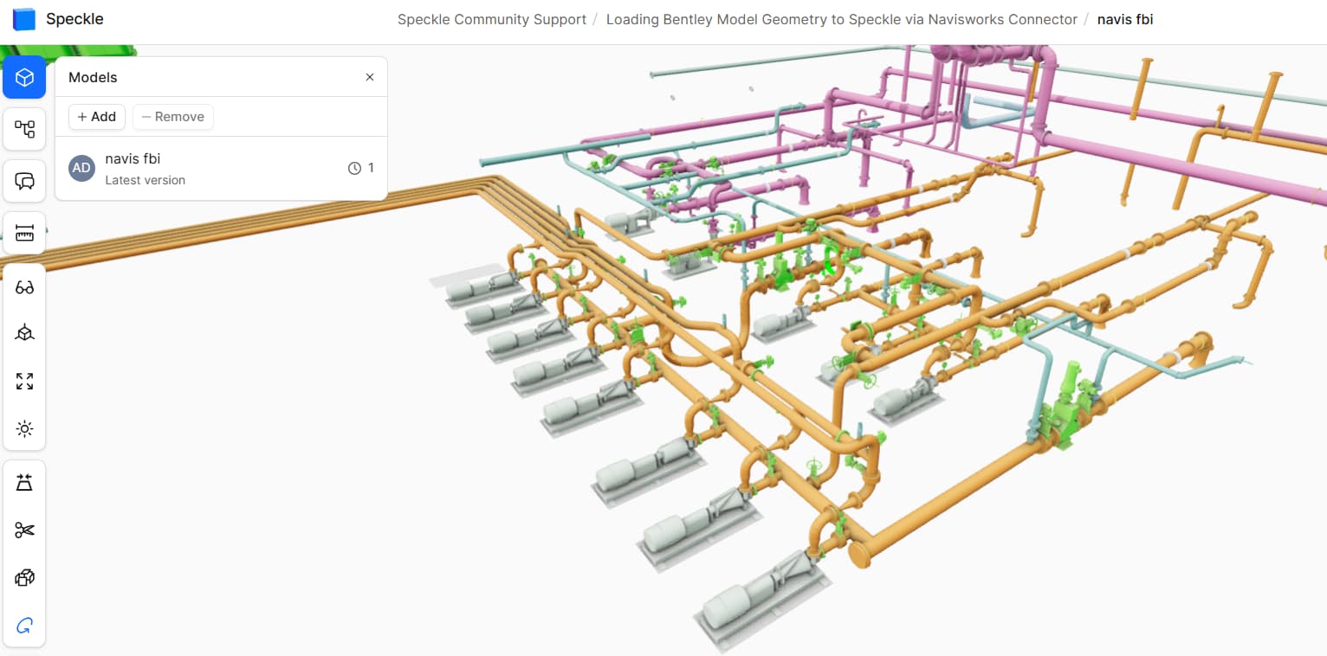Open the sun light controls icon

[x=24, y=428]
